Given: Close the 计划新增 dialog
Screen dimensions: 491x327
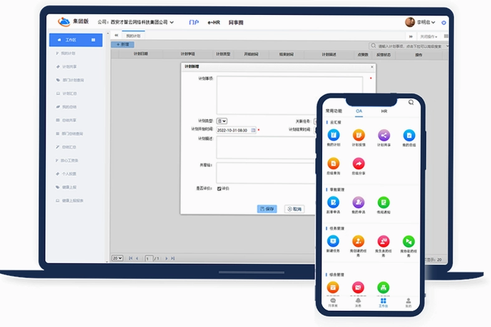Looking at the screenshot, I should tap(372, 67).
